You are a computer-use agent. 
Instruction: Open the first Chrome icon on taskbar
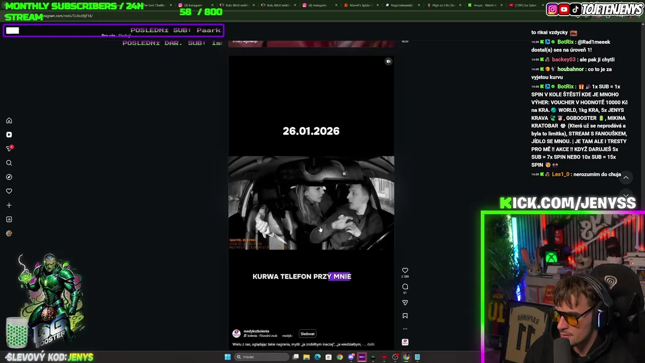tap(340, 357)
